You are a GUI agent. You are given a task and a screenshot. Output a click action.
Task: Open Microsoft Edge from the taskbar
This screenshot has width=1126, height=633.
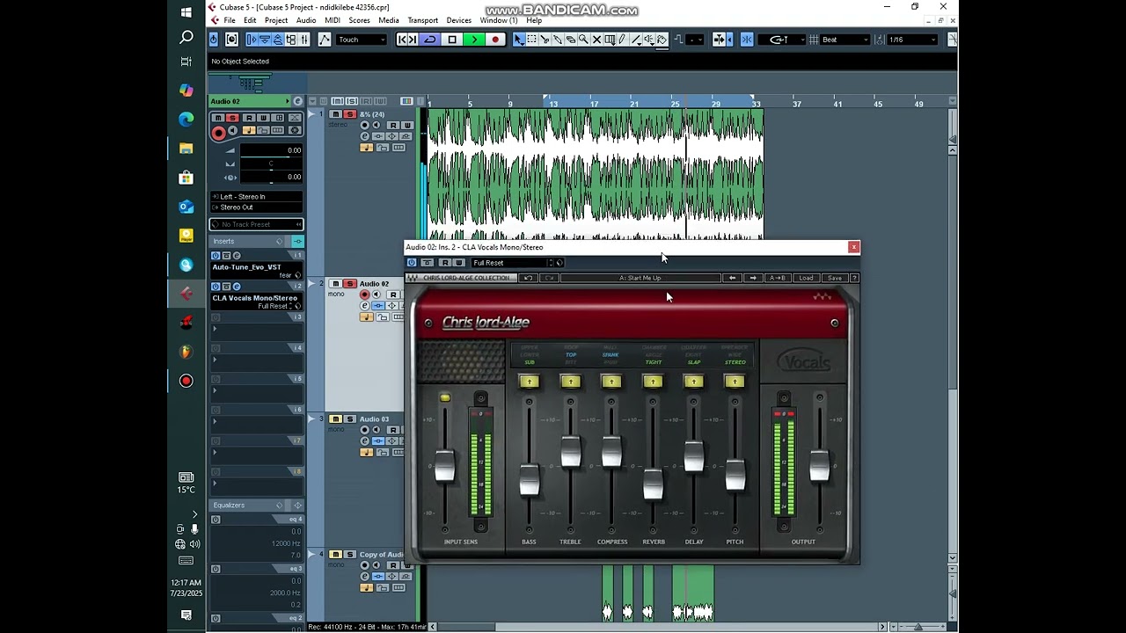(186, 120)
